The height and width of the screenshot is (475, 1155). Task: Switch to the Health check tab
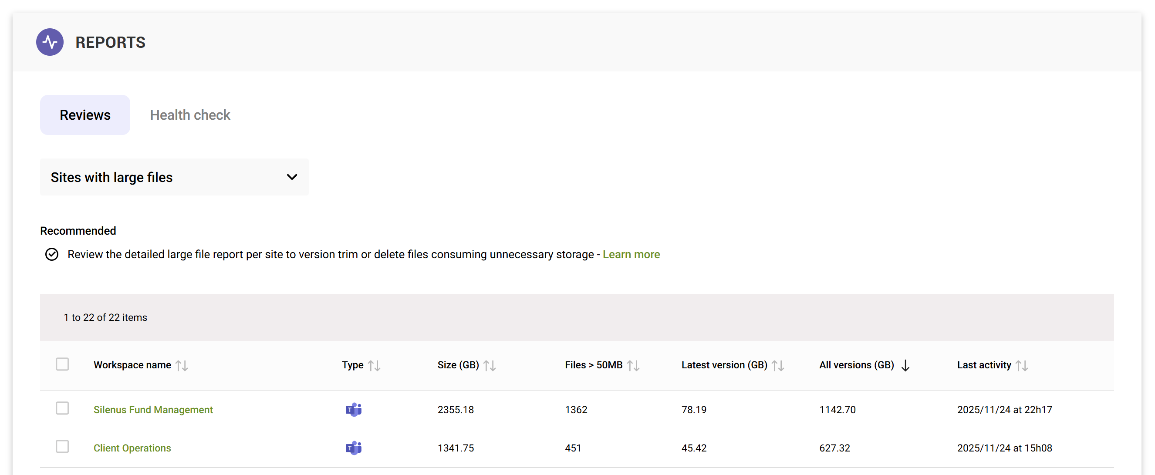190,115
